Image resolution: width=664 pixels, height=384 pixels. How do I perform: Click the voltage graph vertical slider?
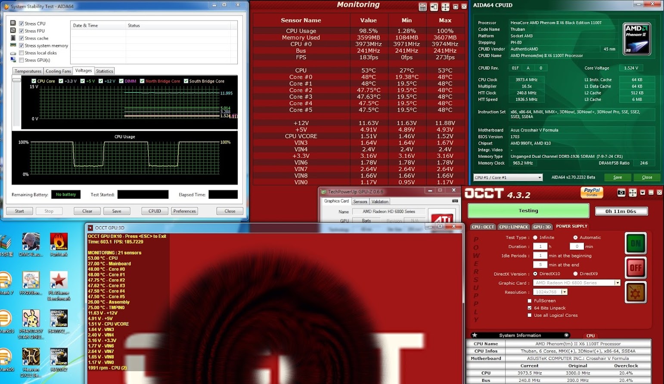click(16, 80)
